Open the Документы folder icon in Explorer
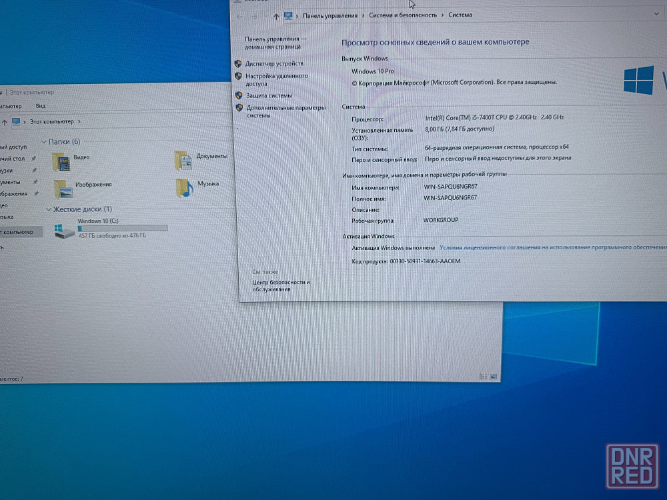 pyautogui.click(x=184, y=161)
